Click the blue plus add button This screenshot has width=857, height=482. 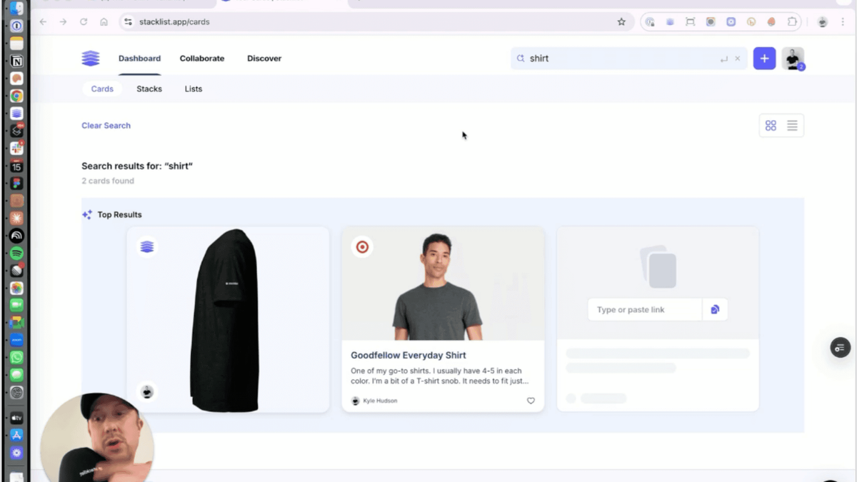(764, 59)
